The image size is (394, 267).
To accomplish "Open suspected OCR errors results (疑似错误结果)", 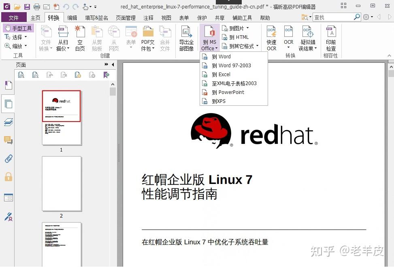I will pos(308,38).
